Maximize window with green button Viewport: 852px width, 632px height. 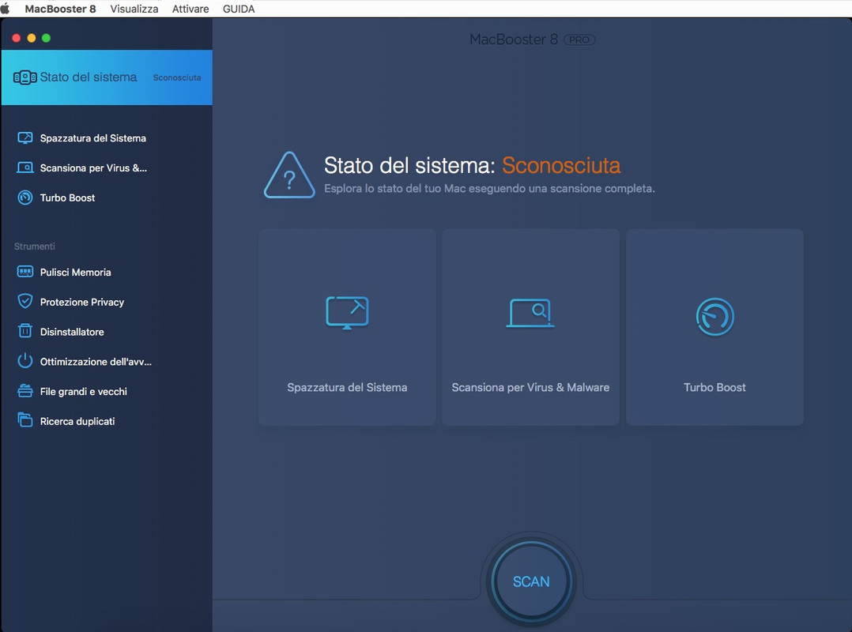[46, 38]
